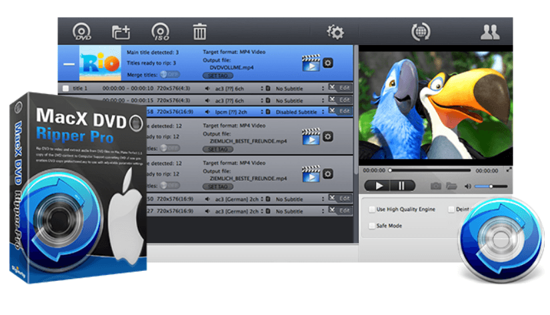
Task: Open ac3 [German] audio dropdown in row 50
Action: click(x=262, y=199)
